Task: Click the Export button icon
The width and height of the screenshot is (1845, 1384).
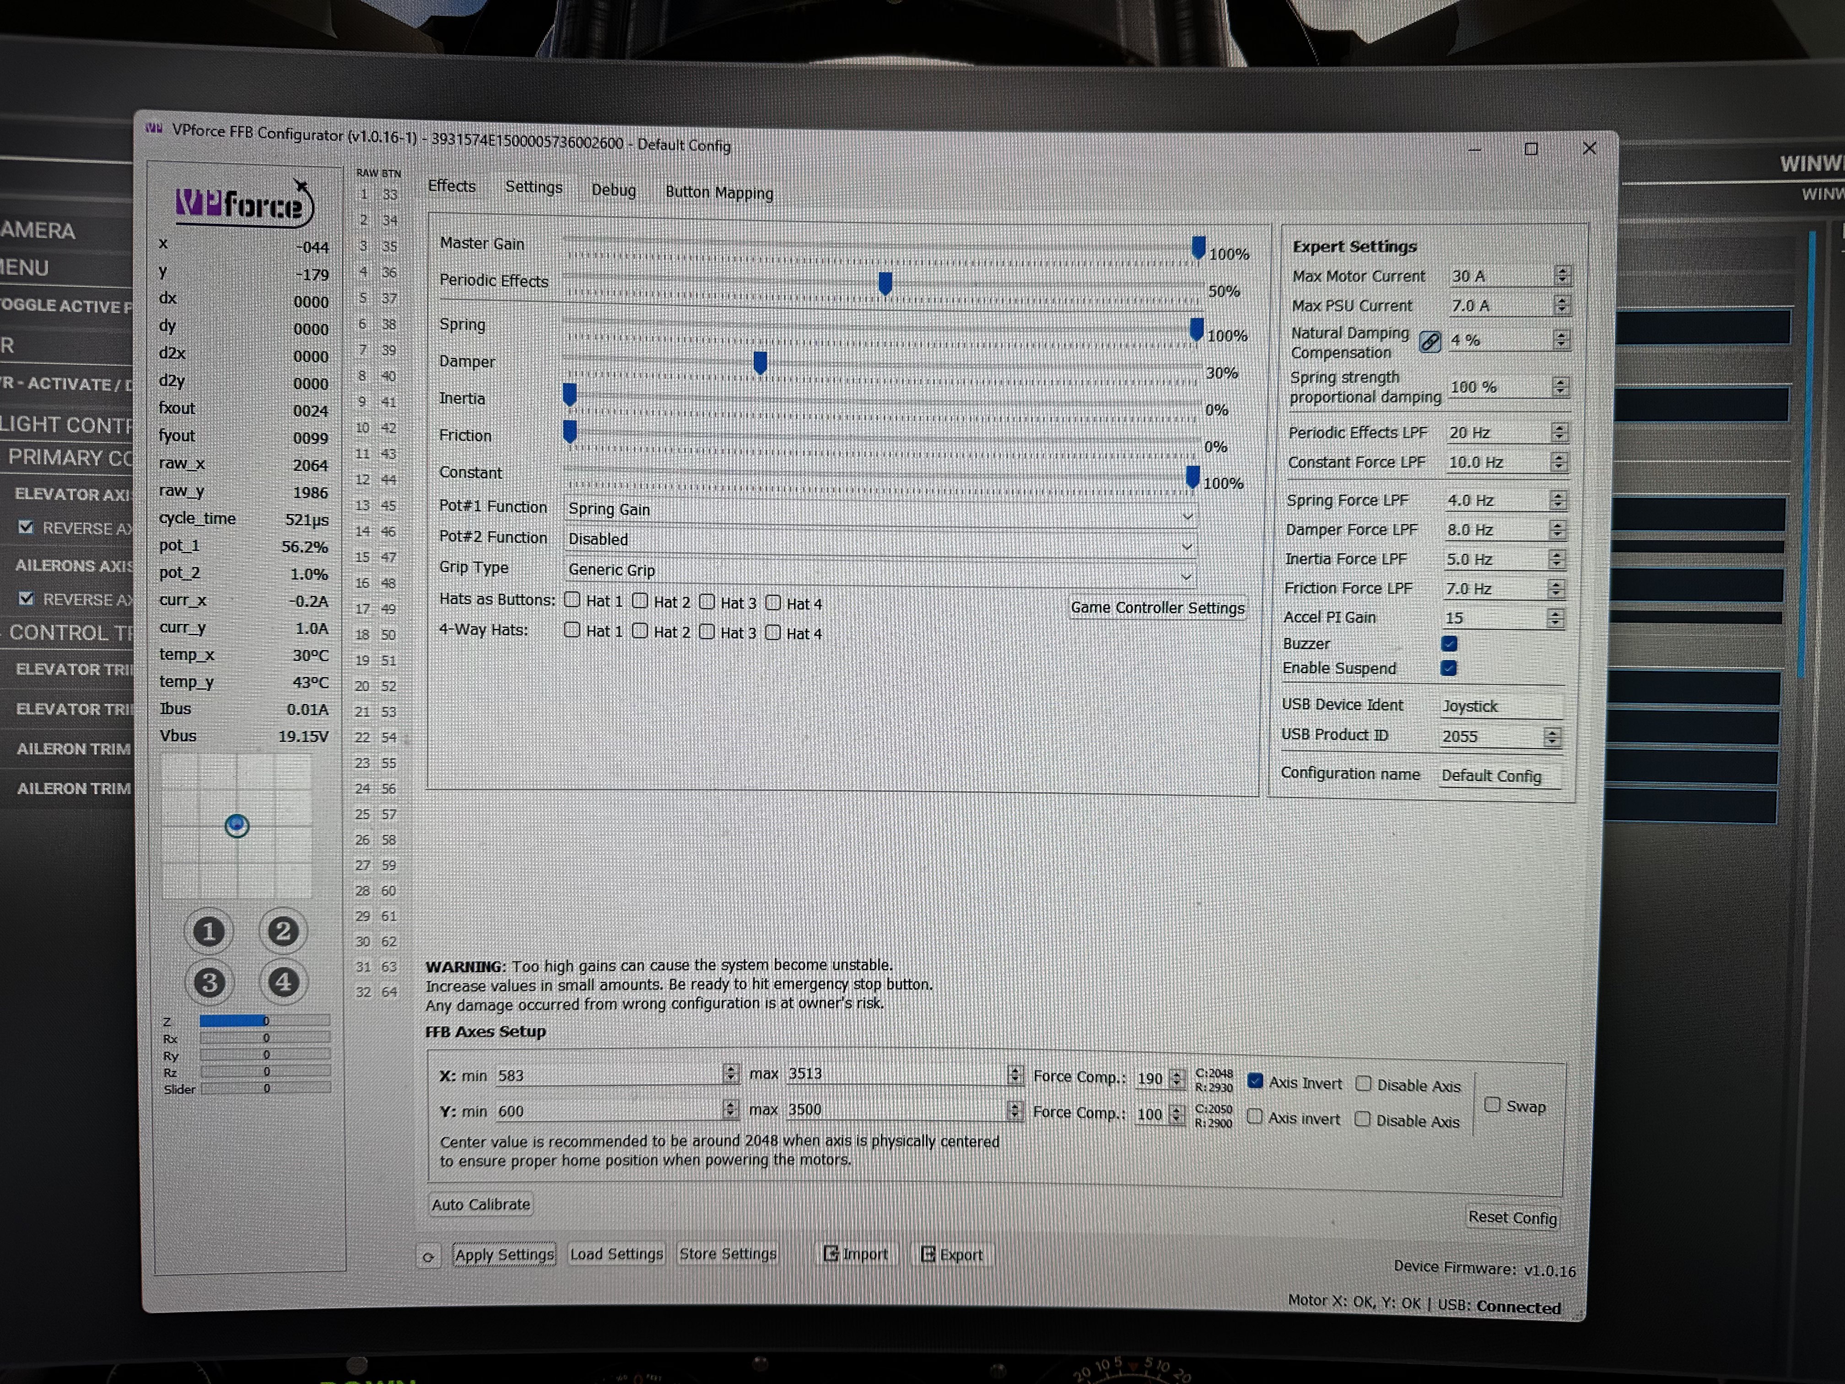Action: (x=928, y=1254)
